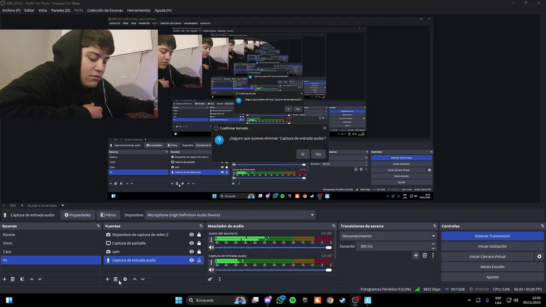Screen dimensions: 546x307
Task: Undock the Fuentes panel
Action: point(201,226)
